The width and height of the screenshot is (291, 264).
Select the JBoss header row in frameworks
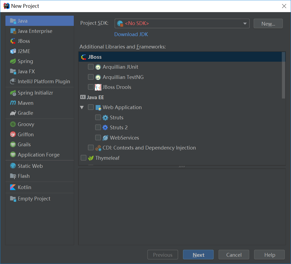tap(180, 57)
